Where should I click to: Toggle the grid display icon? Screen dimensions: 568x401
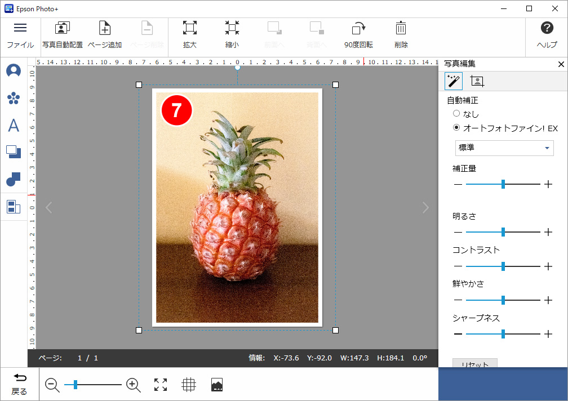(x=189, y=385)
